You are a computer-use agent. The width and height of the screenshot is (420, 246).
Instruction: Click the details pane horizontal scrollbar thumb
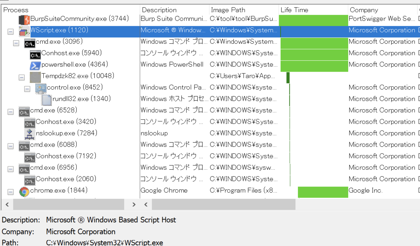(x=224, y=204)
